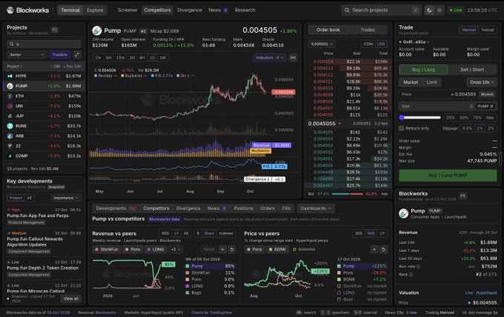Click the Buy / Long PUMP submit button
The image size is (504, 317).
[448, 176]
